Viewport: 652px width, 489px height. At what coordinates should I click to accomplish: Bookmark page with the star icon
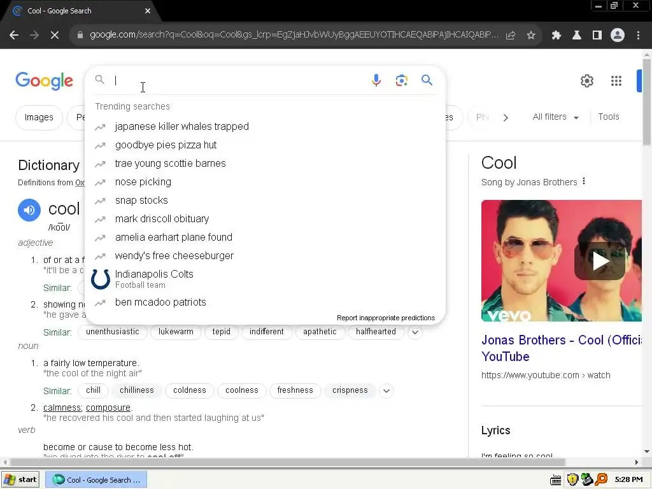pos(531,36)
